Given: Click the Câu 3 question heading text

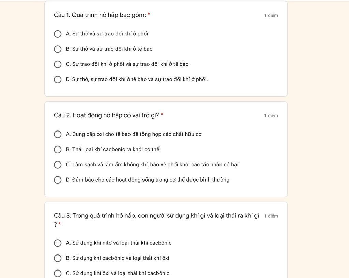Looking at the screenshot, I should [156, 216].
